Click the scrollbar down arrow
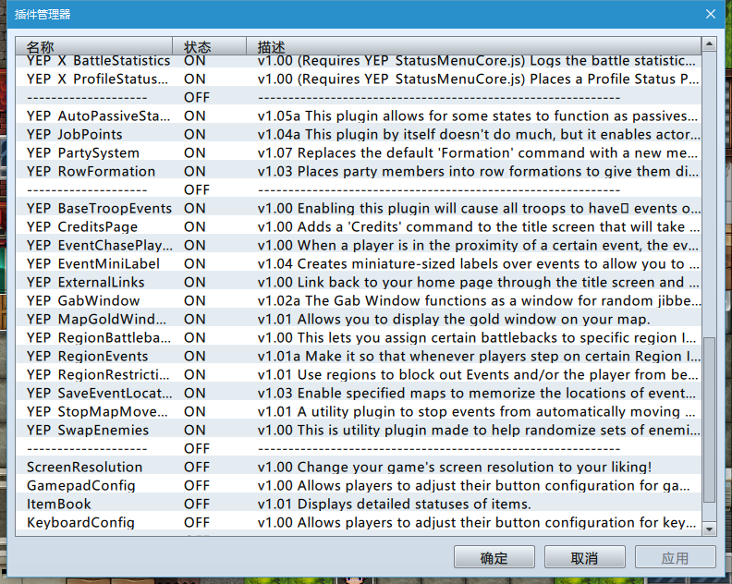 [709, 529]
